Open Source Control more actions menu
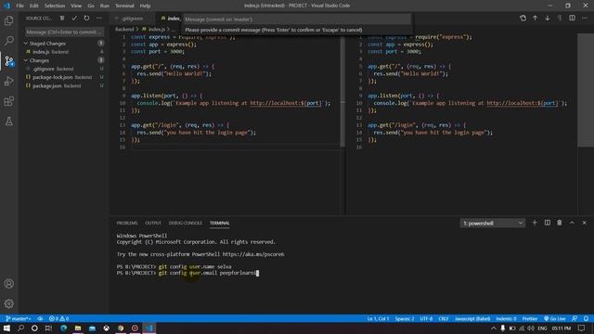This screenshot has width=594, height=334. coord(99,19)
